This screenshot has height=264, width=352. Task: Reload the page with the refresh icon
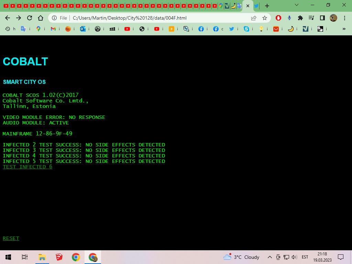[x=30, y=18]
